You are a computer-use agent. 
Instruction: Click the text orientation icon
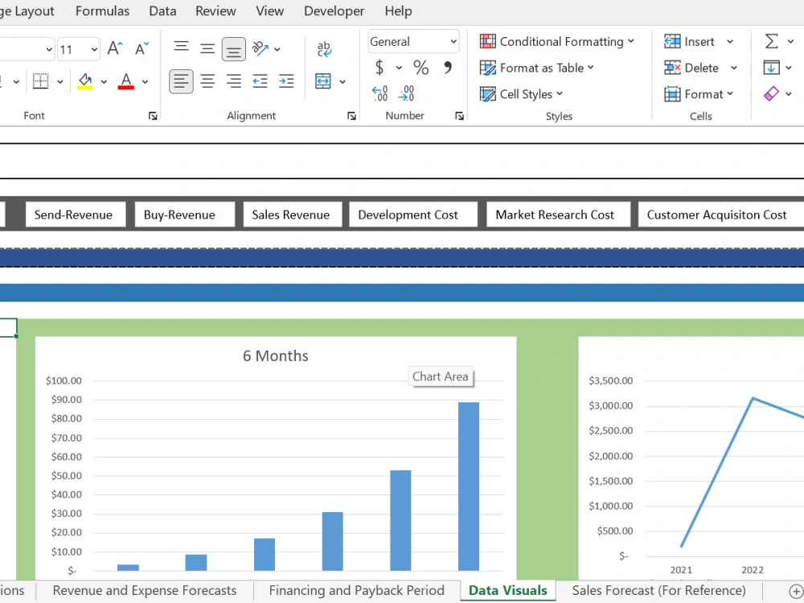coord(260,49)
